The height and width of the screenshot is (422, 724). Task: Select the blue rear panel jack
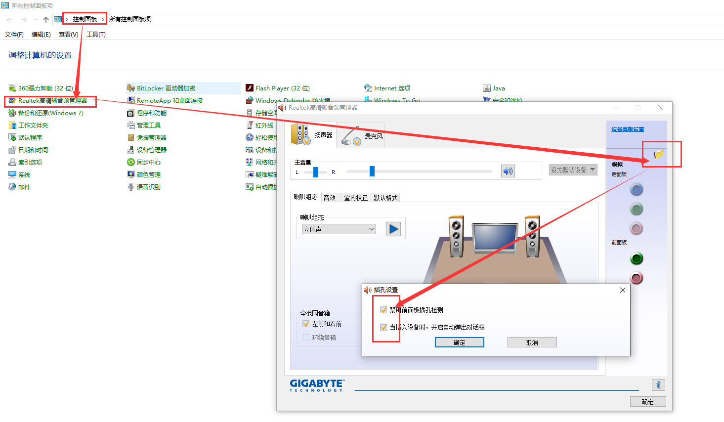[637, 189]
